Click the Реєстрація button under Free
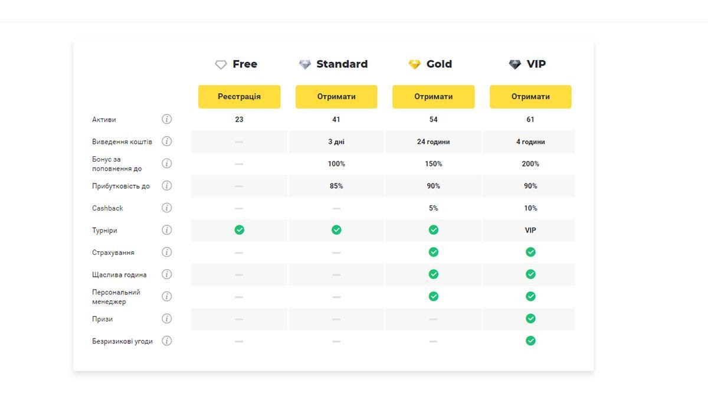This screenshot has height=413, width=708. click(x=239, y=97)
